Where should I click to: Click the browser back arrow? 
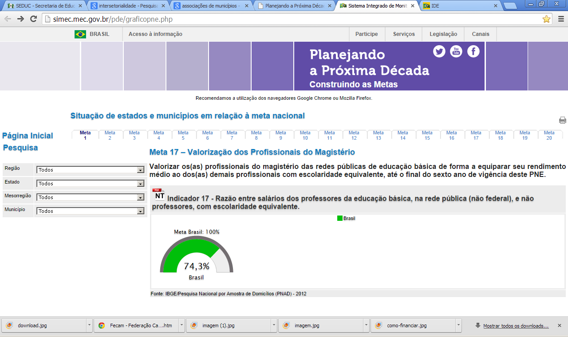pos(8,19)
